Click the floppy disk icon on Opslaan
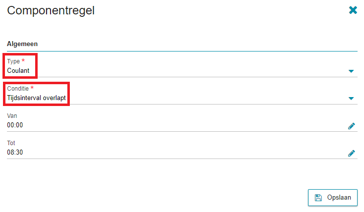Screen dimensions: 364x212 (x=318, y=198)
